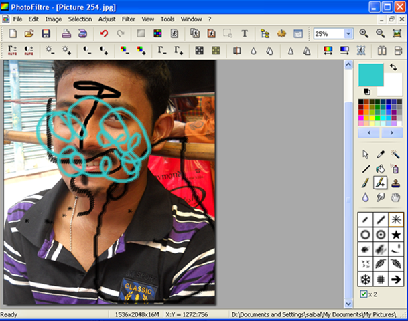Select the arrow brush shape
408x321 pixels.
click(396, 279)
